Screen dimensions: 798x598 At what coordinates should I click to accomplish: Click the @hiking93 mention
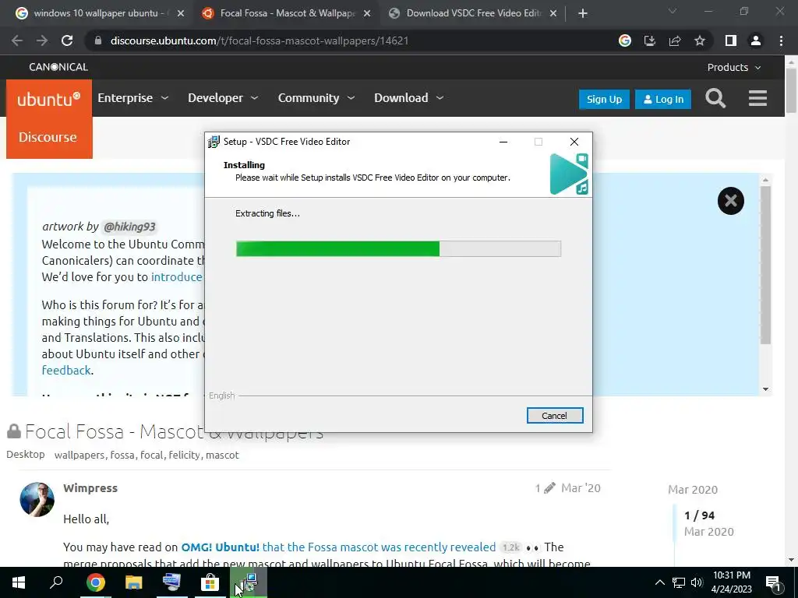tap(129, 227)
